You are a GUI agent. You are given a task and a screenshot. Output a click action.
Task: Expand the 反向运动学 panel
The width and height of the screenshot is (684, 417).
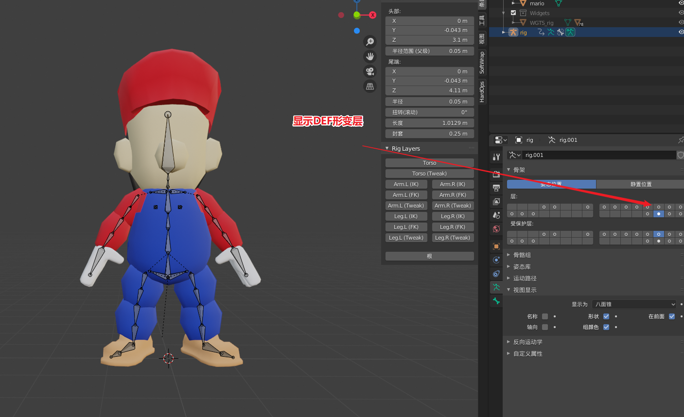pyautogui.click(x=509, y=342)
